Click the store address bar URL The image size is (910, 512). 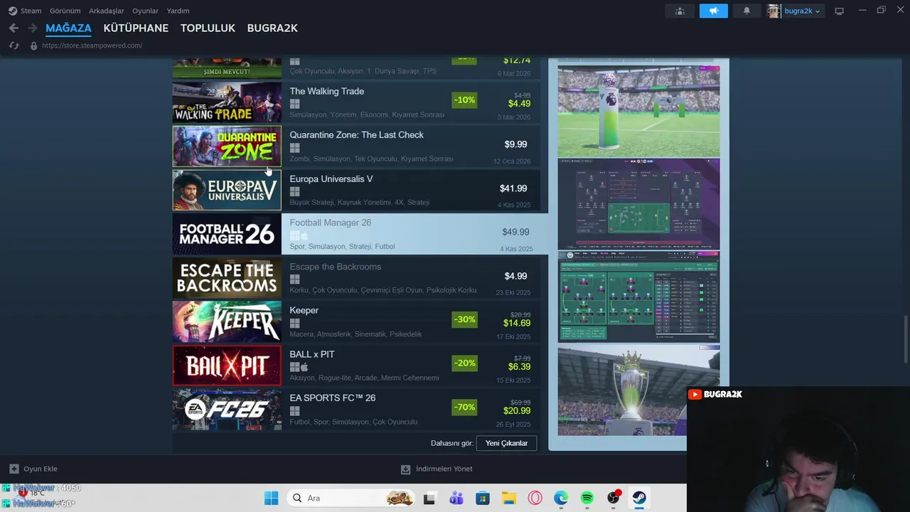(92, 46)
